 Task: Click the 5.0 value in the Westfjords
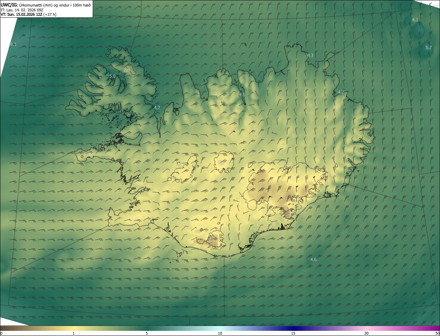pyautogui.click(x=112, y=76)
